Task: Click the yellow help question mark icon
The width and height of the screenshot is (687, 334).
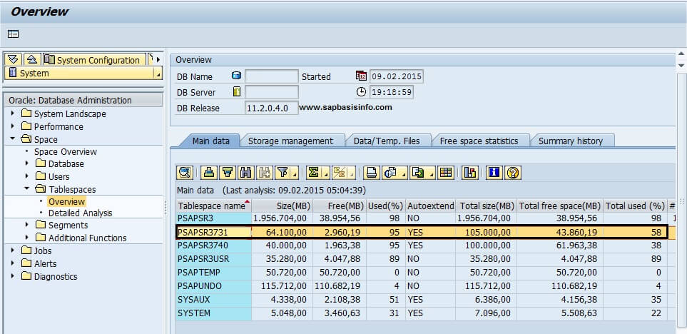Action: 512,173
